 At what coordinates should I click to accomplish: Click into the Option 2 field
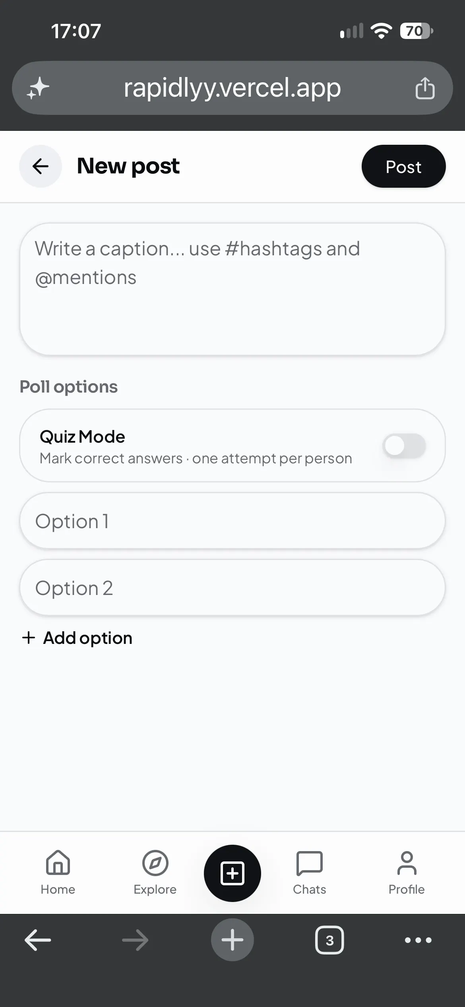click(x=232, y=588)
